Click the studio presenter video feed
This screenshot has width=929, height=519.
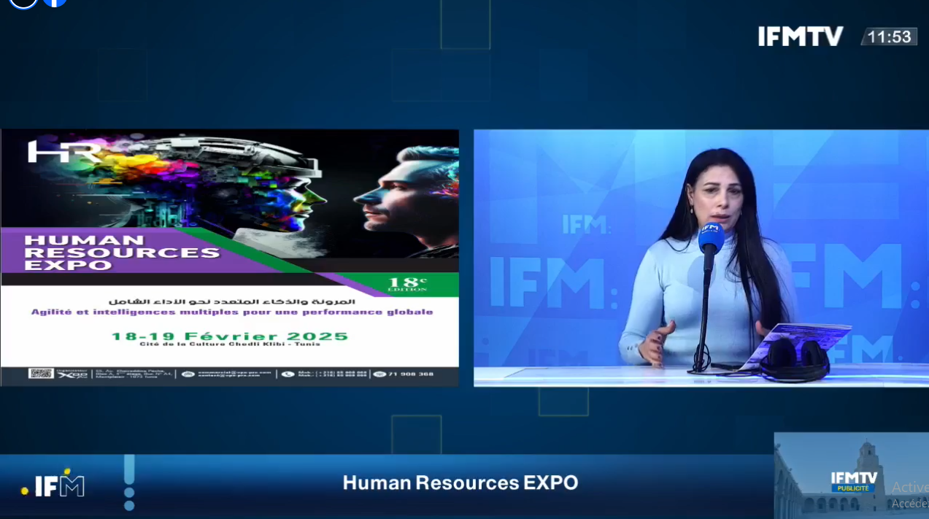pyautogui.click(x=701, y=258)
